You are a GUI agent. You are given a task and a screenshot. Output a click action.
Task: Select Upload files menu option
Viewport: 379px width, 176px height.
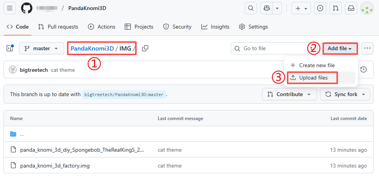coord(313,78)
